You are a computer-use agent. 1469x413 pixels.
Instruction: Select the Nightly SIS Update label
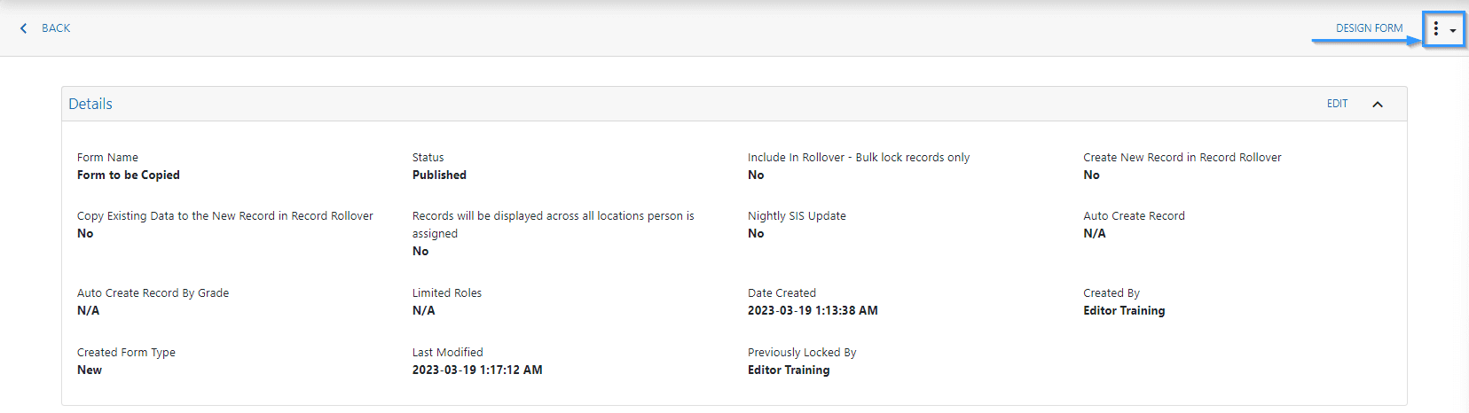[x=797, y=216]
